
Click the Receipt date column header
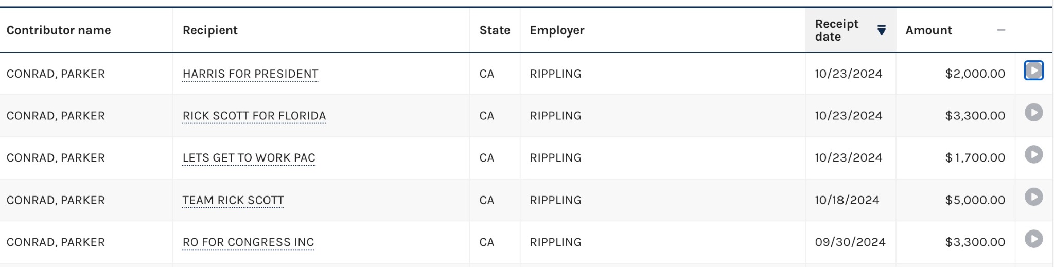coord(837,30)
